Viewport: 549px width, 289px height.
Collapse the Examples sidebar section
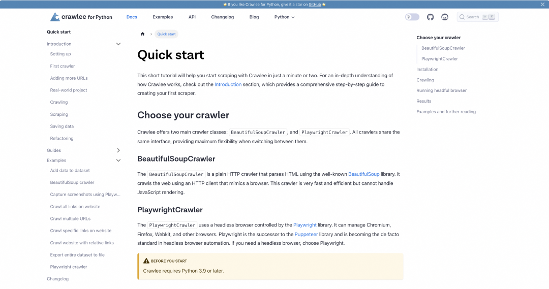click(118, 160)
